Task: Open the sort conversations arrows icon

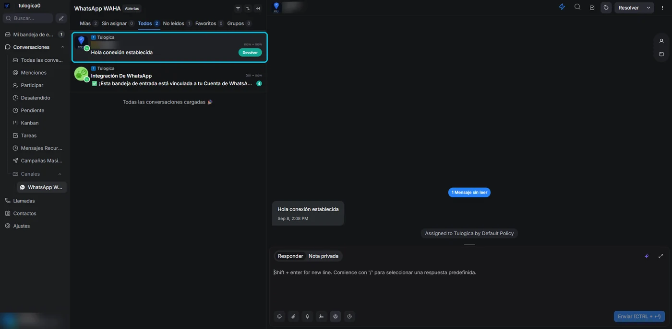Action: tap(248, 9)
